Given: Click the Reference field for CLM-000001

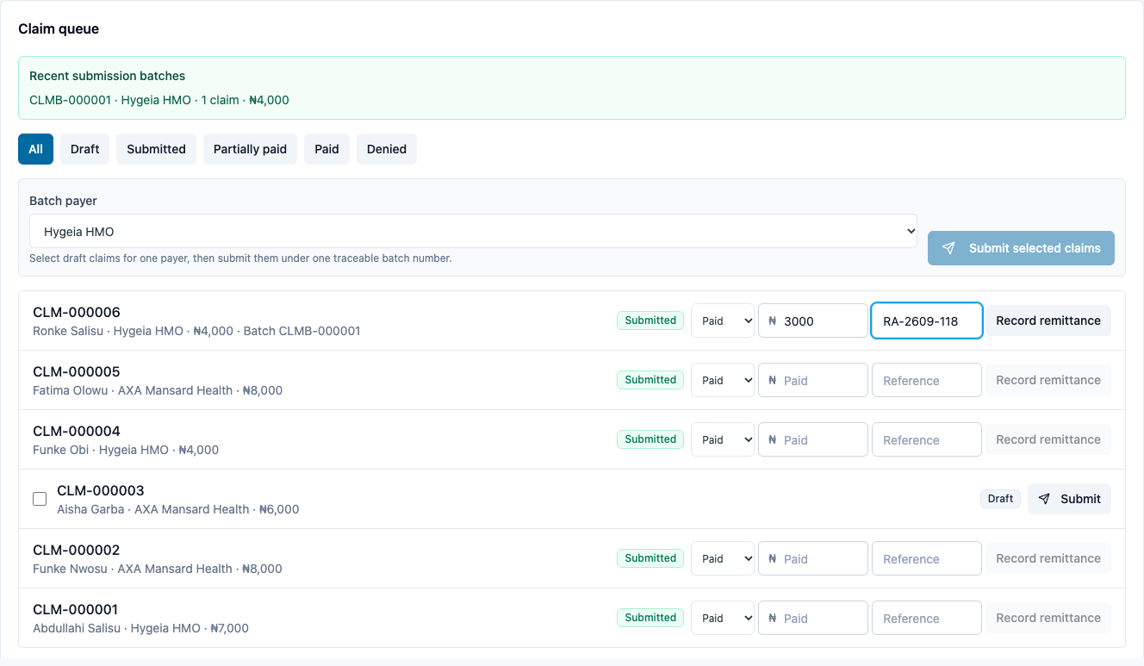Looking at the screenshot, I should click(x=927, y=618).
